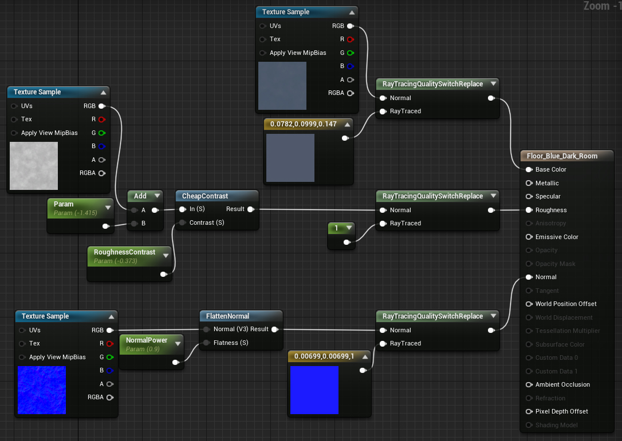Viewport: 622px width, 441px height.
Task: Click UVs input pin of top Texture Sample
Action: pos(263,26)
